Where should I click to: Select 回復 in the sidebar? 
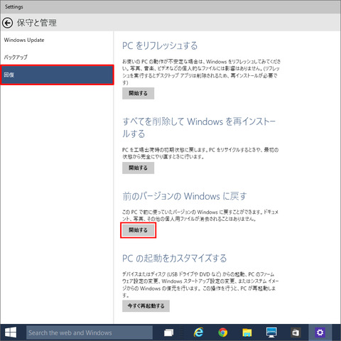pyautogui.click(x=57, y=75)
